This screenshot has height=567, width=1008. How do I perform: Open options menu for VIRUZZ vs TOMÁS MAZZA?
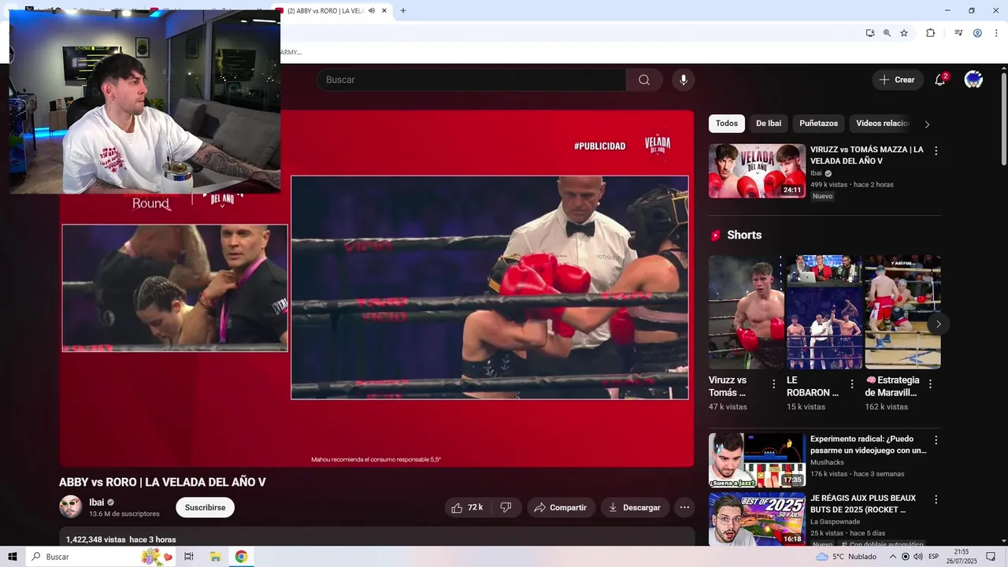tap(936, 150)
